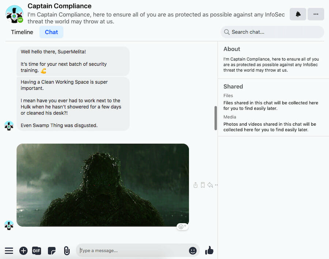329x259 pixels.
Task: Attach a file with paperclip icon
Action: pos(67,251)
